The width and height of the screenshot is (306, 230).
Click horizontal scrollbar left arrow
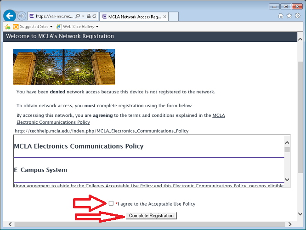pos(10,224)
